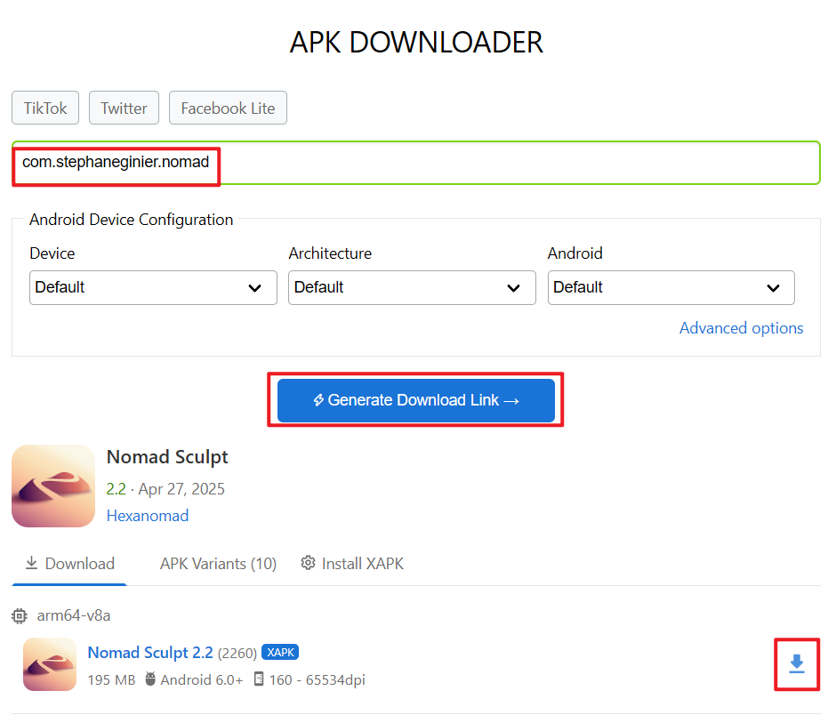Click the small Nomad Sculpt icon in arm64-v8a row

(x=50, y=664)
